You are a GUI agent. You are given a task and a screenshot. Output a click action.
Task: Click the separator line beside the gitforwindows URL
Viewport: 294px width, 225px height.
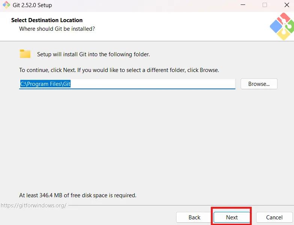180,205
